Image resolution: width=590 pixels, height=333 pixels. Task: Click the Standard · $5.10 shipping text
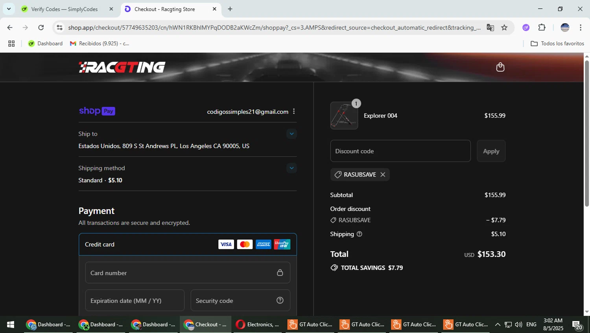tap(100, 180)
